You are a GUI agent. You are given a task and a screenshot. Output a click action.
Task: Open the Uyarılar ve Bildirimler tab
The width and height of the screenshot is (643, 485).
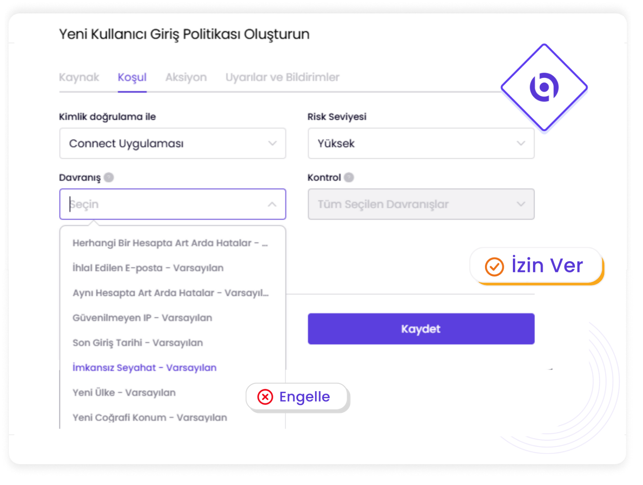282,77
